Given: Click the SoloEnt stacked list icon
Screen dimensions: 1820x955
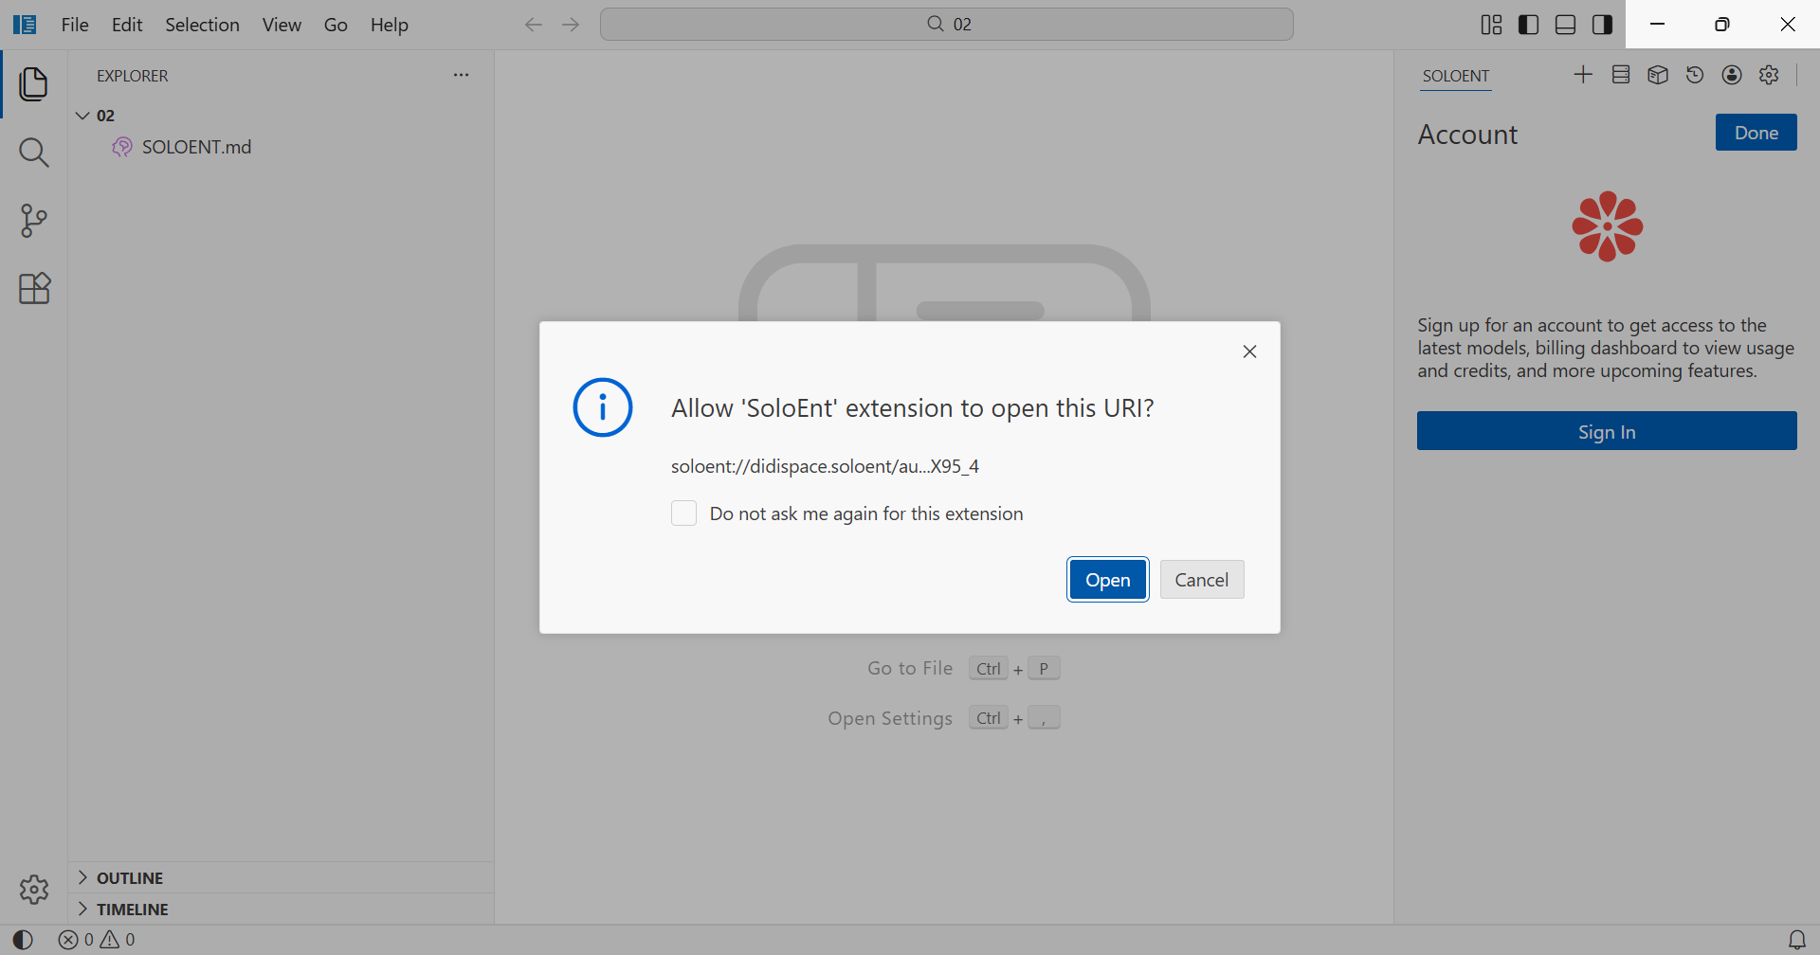Looking at the screenshot, I should click(x=1621, y=75).
